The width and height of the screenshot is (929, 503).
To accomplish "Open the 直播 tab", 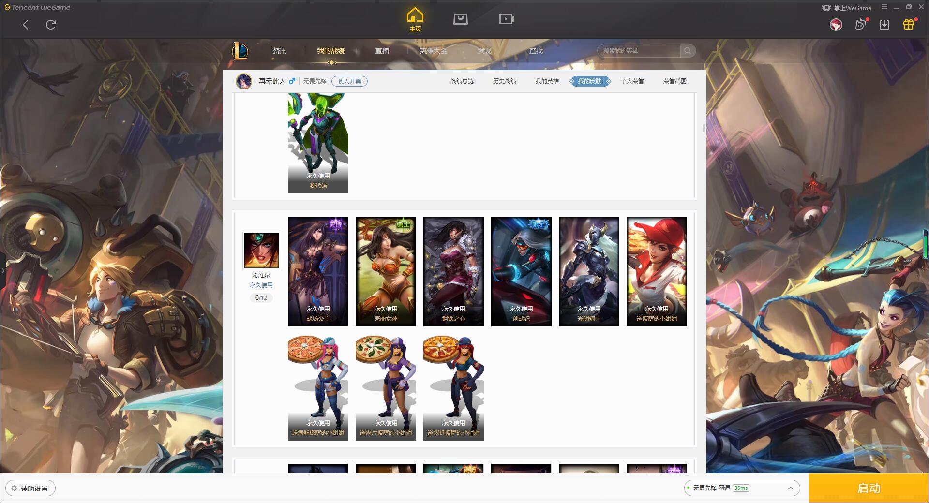I will [x=382, y=51].
